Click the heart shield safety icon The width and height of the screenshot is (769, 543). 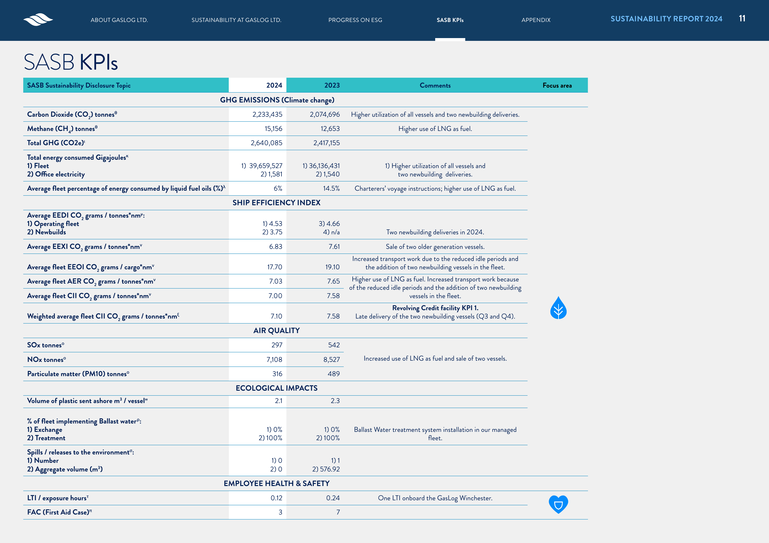[x=558, y=504]
